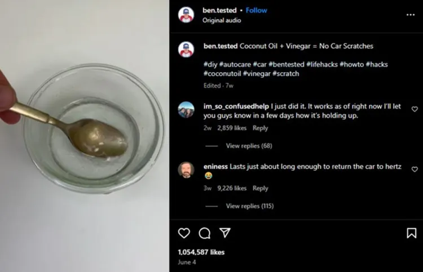
Task: Expand View replies (68)
Action: pos(249,146)
